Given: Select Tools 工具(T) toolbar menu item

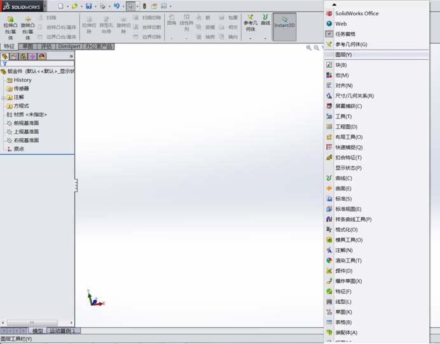Looking at the screenshot, I should [376, 117].
